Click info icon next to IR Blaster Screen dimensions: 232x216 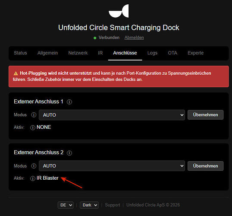(x=33, y=178)
